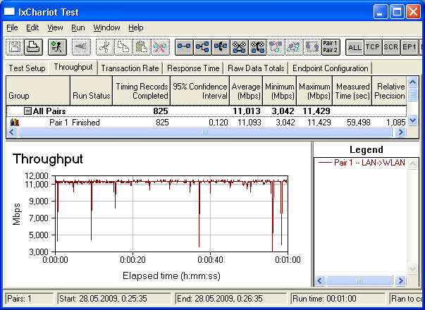Click the Cut scissors icon
Screen dimensions: 425x310
(x=105, y=47)
